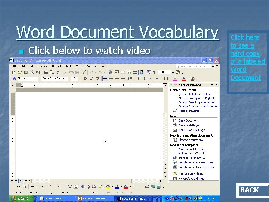Open the New Document task pane dropdown arrow
Viewport: 269px width, 202px height.
click(x=212, y=85)
